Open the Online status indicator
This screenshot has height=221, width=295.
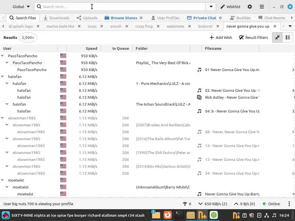coord(271,204)
